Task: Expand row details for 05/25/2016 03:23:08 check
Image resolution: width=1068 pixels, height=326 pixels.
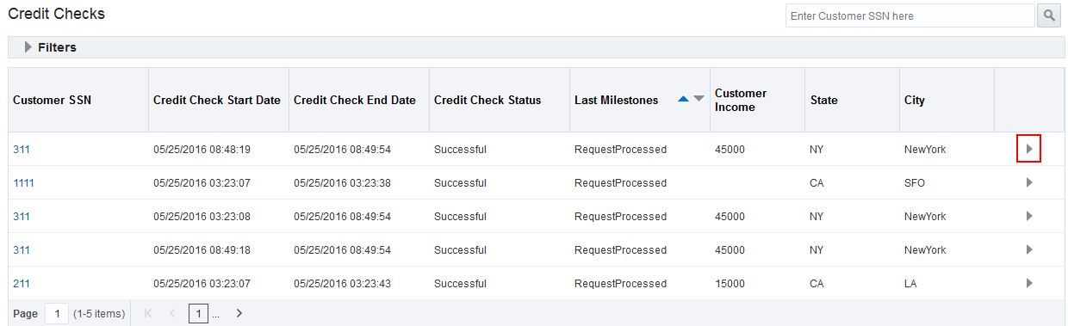Action: pos(1028,216)
